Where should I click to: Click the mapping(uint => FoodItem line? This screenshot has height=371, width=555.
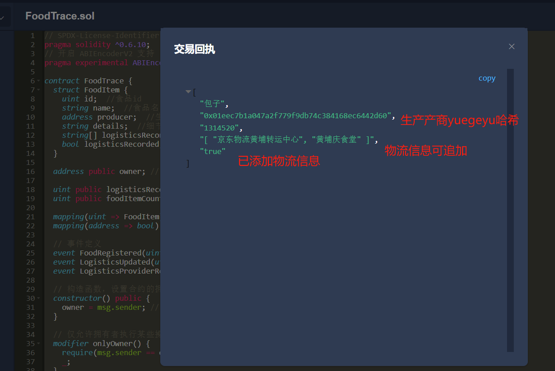coord(106,217)
